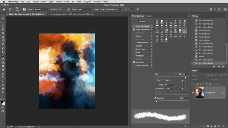Screen dimensions: 228x128
Task: Enable the Texture checkbox
Action: pyautogui.click(x=134, y=36)
